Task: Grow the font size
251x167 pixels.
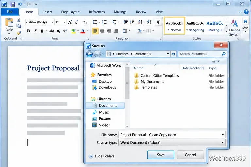Action: pos(70,22)
